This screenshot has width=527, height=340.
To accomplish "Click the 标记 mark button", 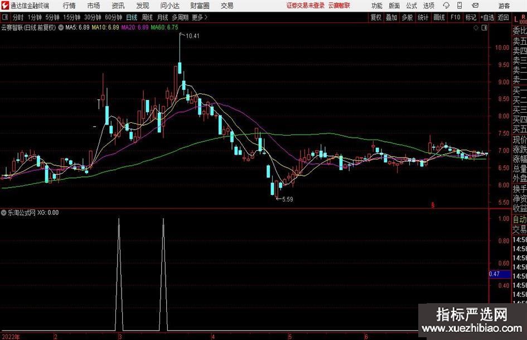I will pyautogui.click(x=471, y=17).
